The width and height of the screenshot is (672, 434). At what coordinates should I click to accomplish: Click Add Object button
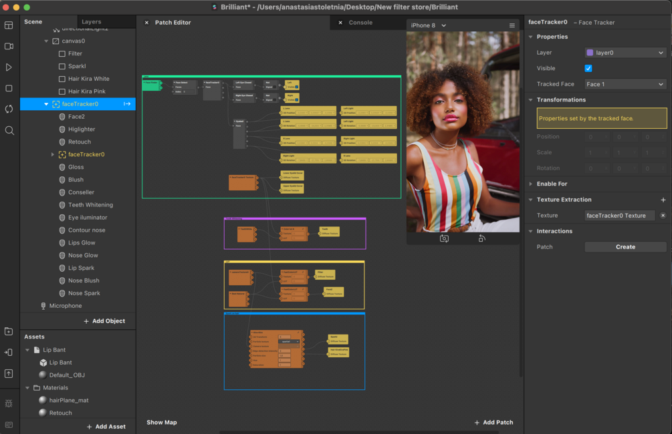point(104,321)
